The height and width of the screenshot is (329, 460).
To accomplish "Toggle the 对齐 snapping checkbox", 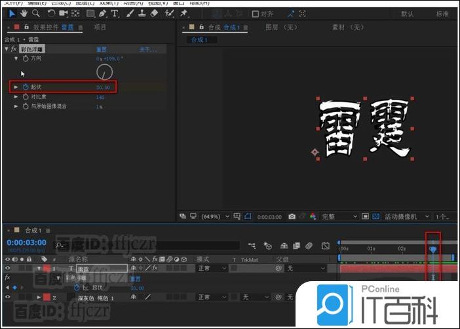I will [256, 14].
